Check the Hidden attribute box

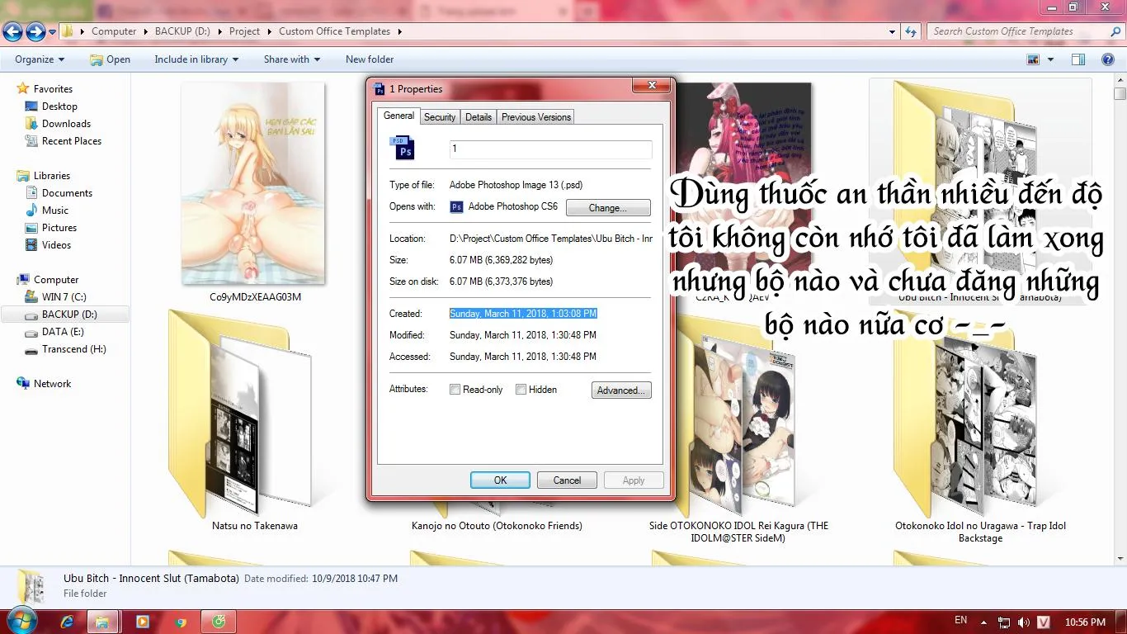tap(521, 390)
